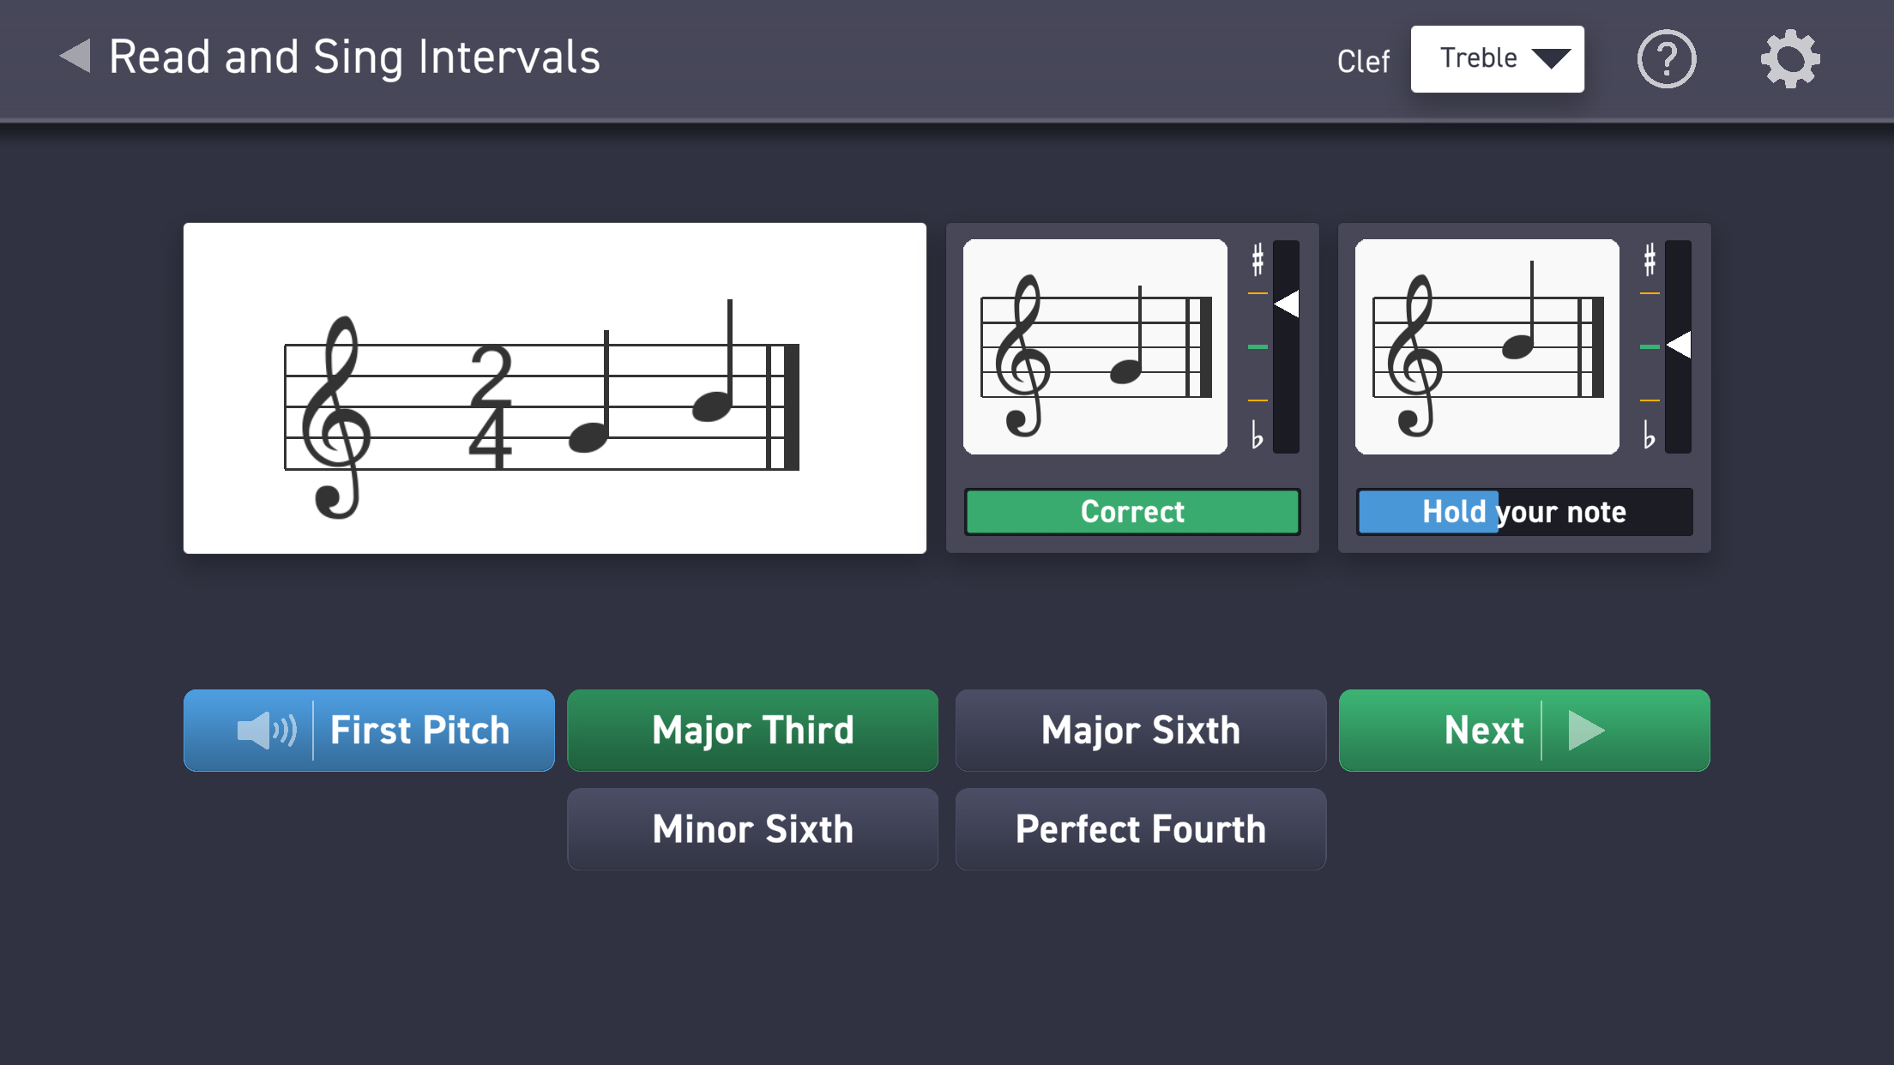Open the help question mark icon
Screen dimensions: 1894x1065
click(1667, 59)
